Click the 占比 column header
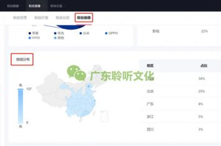This screenshot has width=221, height=146. click(204, 66)
